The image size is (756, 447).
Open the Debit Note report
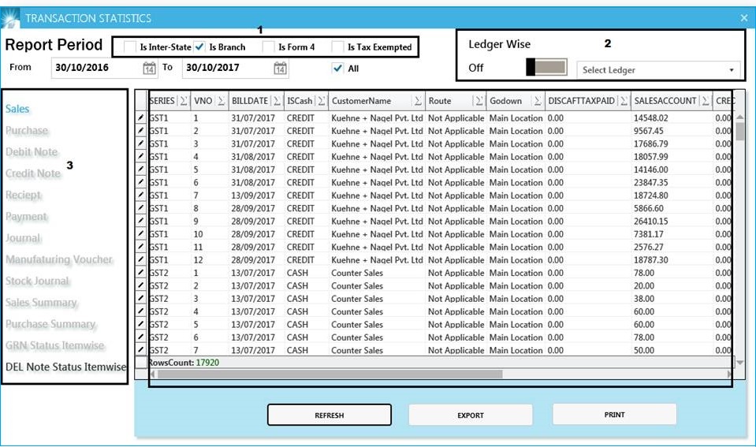point(32,152)
